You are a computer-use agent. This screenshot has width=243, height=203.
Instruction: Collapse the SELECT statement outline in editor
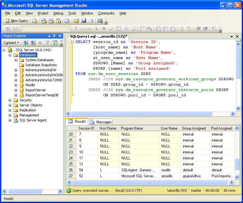(73, 42)
